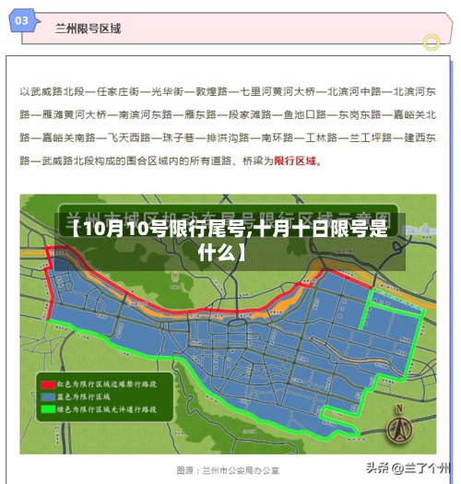
Task: Open the Lanzhou restriction zone map image
Action: (x=228, y=325)
